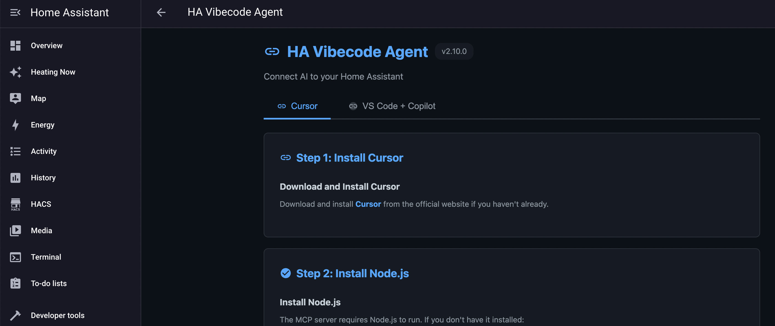
Task: Click the Heating Now sparkle icon
Action: [x=15, y=72]
